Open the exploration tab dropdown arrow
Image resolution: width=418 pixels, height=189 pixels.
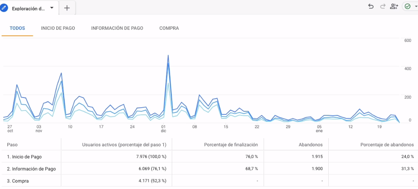(x=52, y=8)
